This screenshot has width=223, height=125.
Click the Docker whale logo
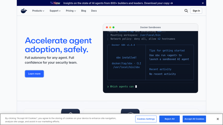click(24, 11)
